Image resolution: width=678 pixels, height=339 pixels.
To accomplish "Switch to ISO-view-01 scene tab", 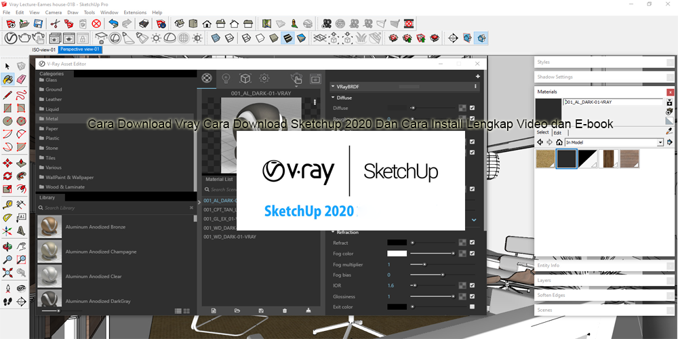I will point(43,49).
